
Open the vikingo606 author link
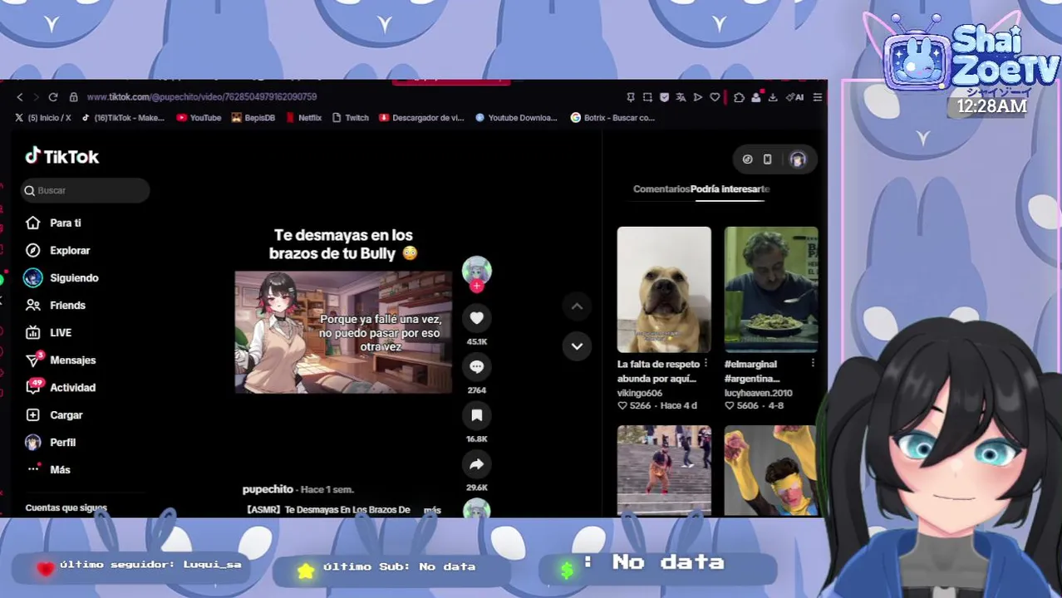point(640,393)
